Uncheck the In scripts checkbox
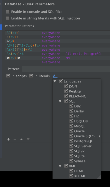This screenshot has height=187, width=110. tap(8, 76)
